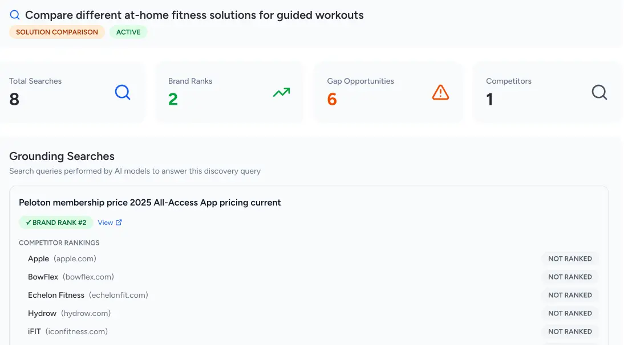Click the search icon on the Competitors card
This screenshot has height=345, width=624.
599,92
